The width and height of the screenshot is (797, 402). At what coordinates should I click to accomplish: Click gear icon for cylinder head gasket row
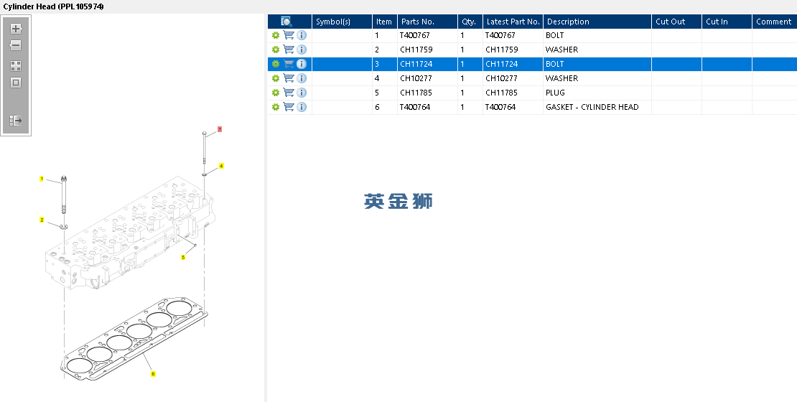click(276, 107)
